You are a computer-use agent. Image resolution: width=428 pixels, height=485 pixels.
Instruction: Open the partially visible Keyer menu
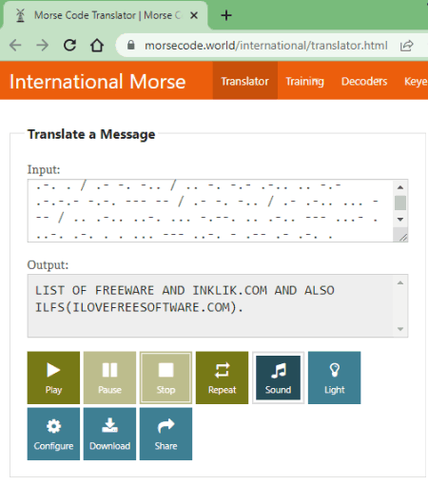click(416, 81)
